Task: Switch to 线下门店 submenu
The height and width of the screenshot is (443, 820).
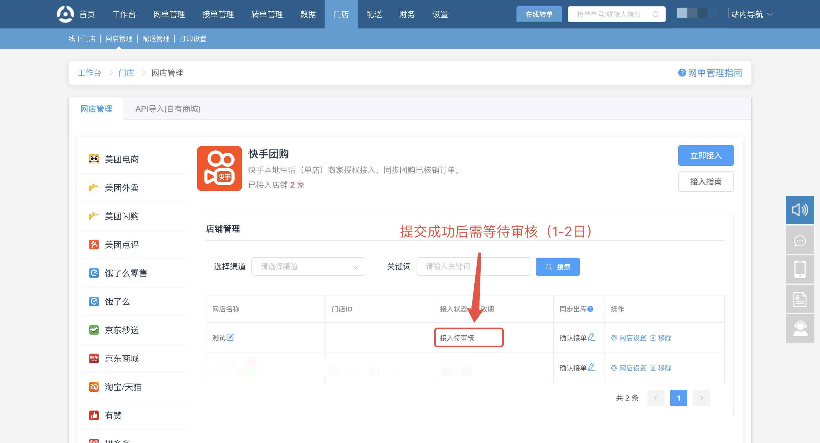Action: tap(82, 38)
